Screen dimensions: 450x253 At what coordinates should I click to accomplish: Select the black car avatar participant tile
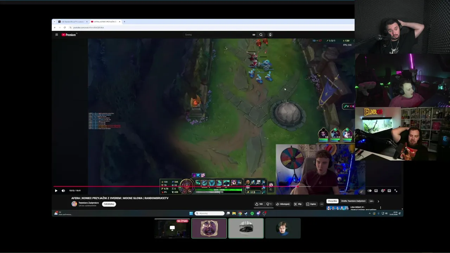tap(246, 228)
